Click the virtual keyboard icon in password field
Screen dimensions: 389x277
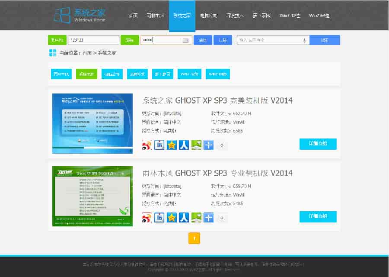[x=186, y=40]
